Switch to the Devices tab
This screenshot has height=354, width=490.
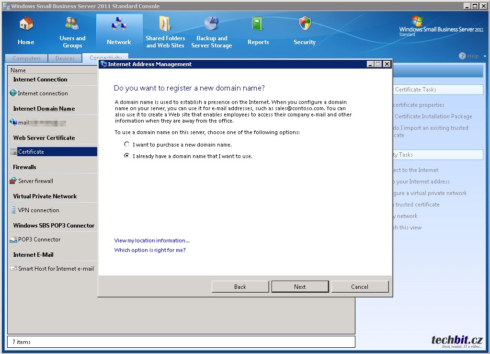pos(65,58)
